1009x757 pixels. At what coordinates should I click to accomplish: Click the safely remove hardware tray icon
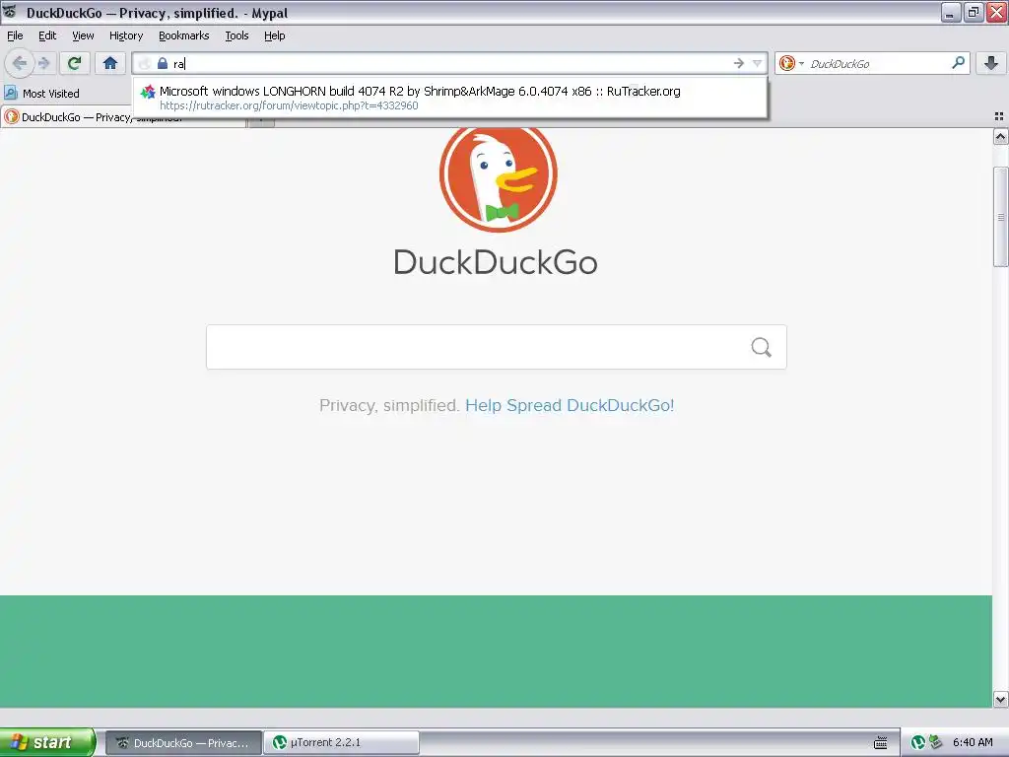pos(935,742)
